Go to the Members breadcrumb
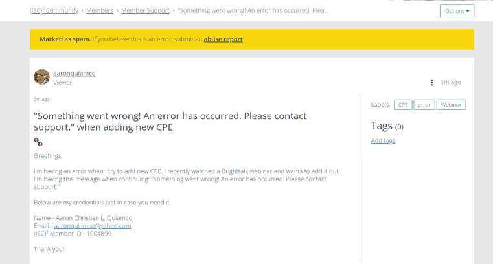 [100, 10]
